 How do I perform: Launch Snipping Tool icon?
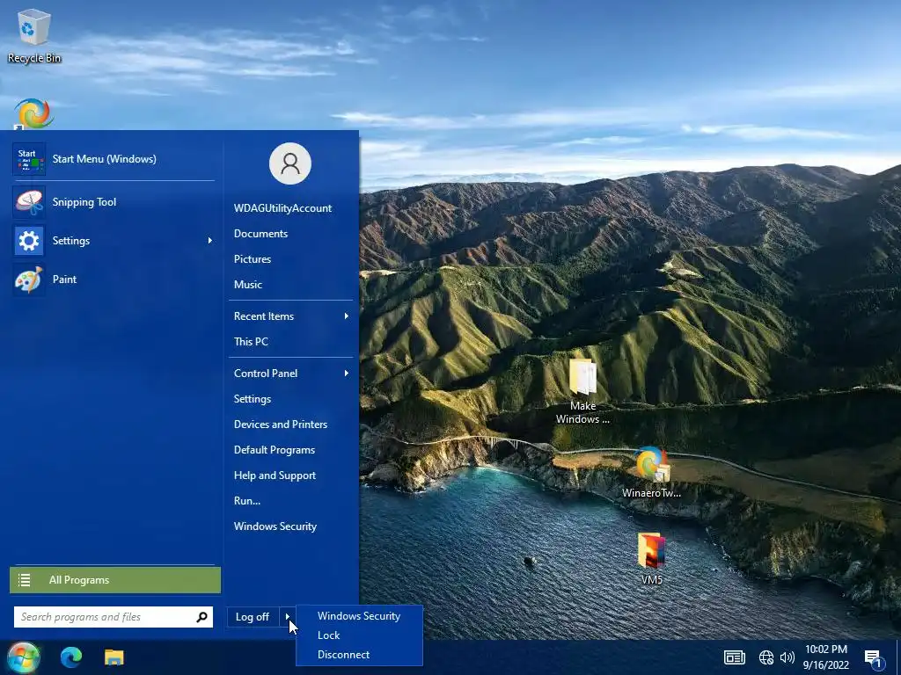click(29, 202)
